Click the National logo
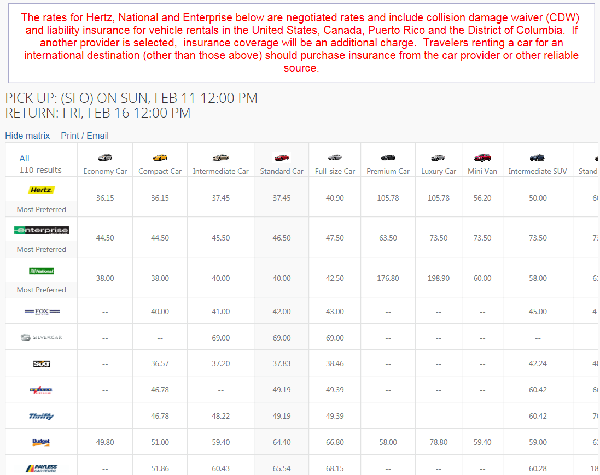 [42, 271]
